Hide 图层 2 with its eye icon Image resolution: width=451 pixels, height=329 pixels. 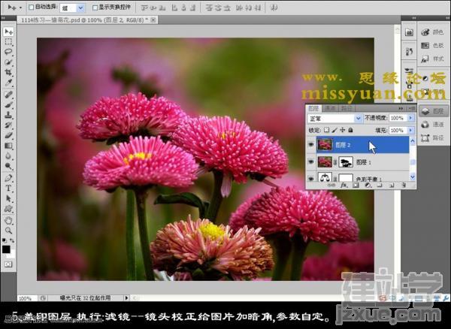311,145
